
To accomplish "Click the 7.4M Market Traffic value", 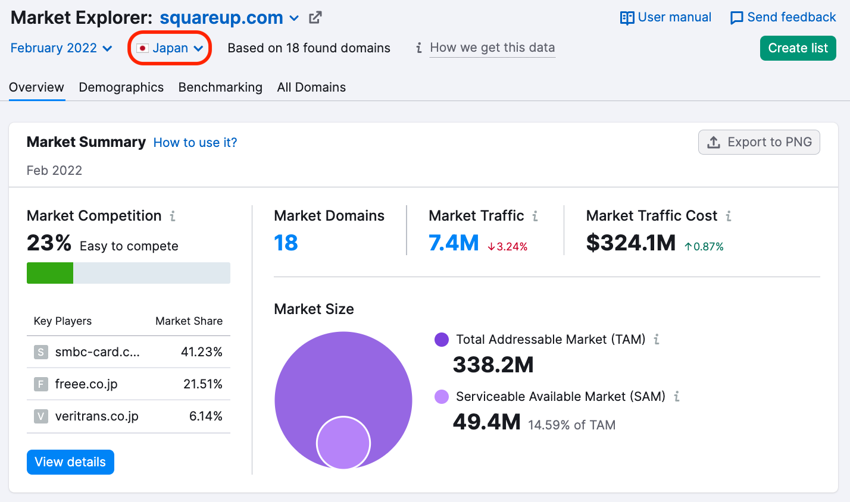I will [454, 243].
